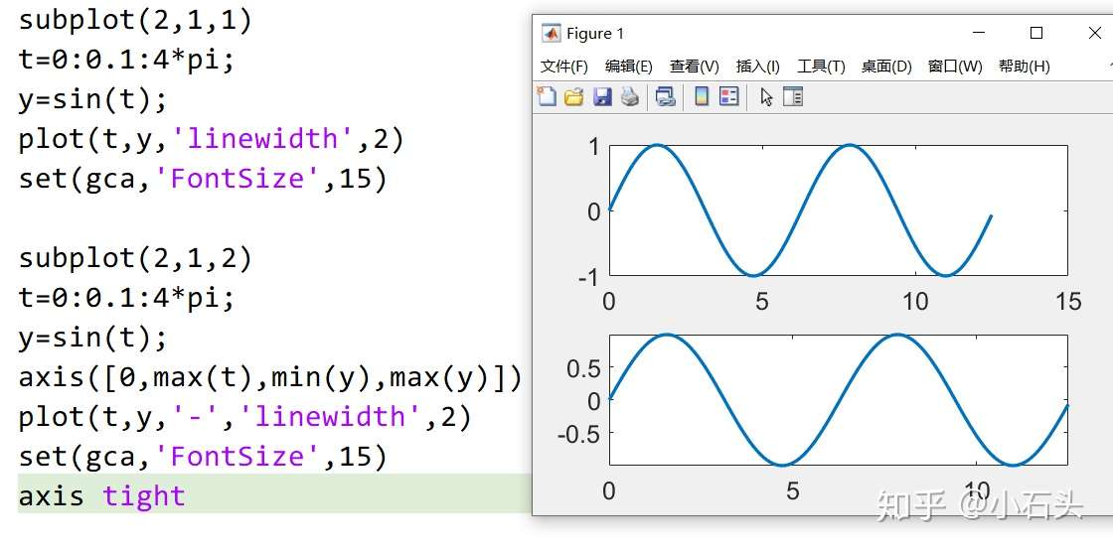Open the 桌面(D) menu
The height and width of the screenshot is (553, 1113).
(885, 67)
